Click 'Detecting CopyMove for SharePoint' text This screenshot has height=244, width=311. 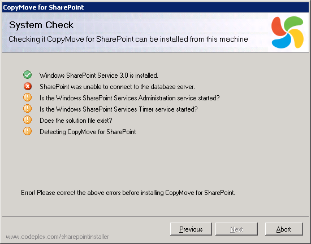click(88, 132)
